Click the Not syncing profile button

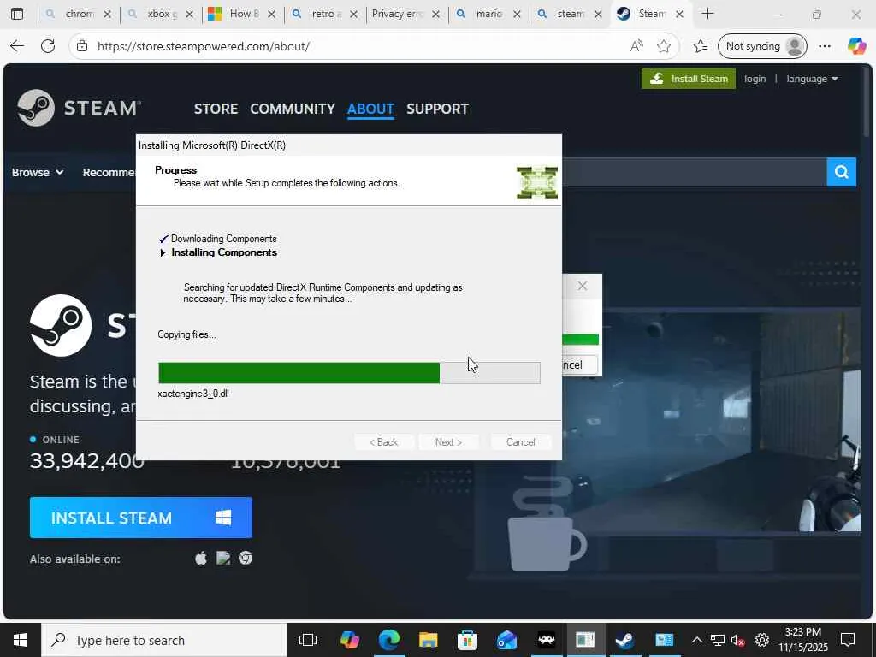click(x=762, y=46)
